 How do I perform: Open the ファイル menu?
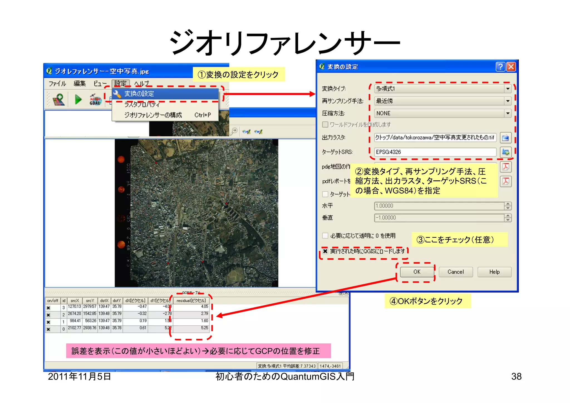(57, 83)
